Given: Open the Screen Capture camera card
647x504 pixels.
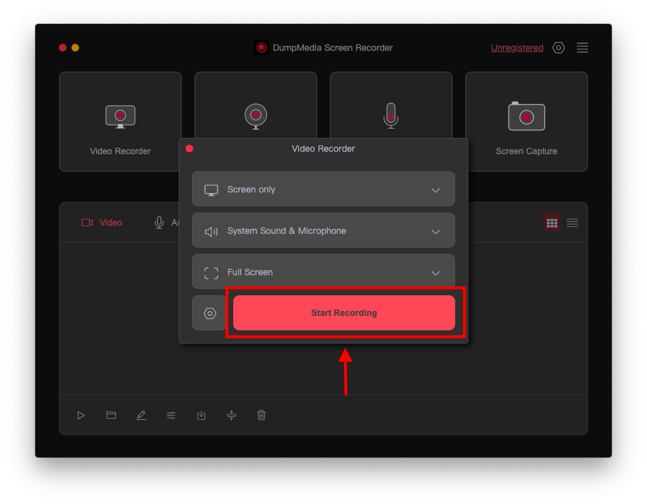Looking at the screenshot, I should coord(527,121).
